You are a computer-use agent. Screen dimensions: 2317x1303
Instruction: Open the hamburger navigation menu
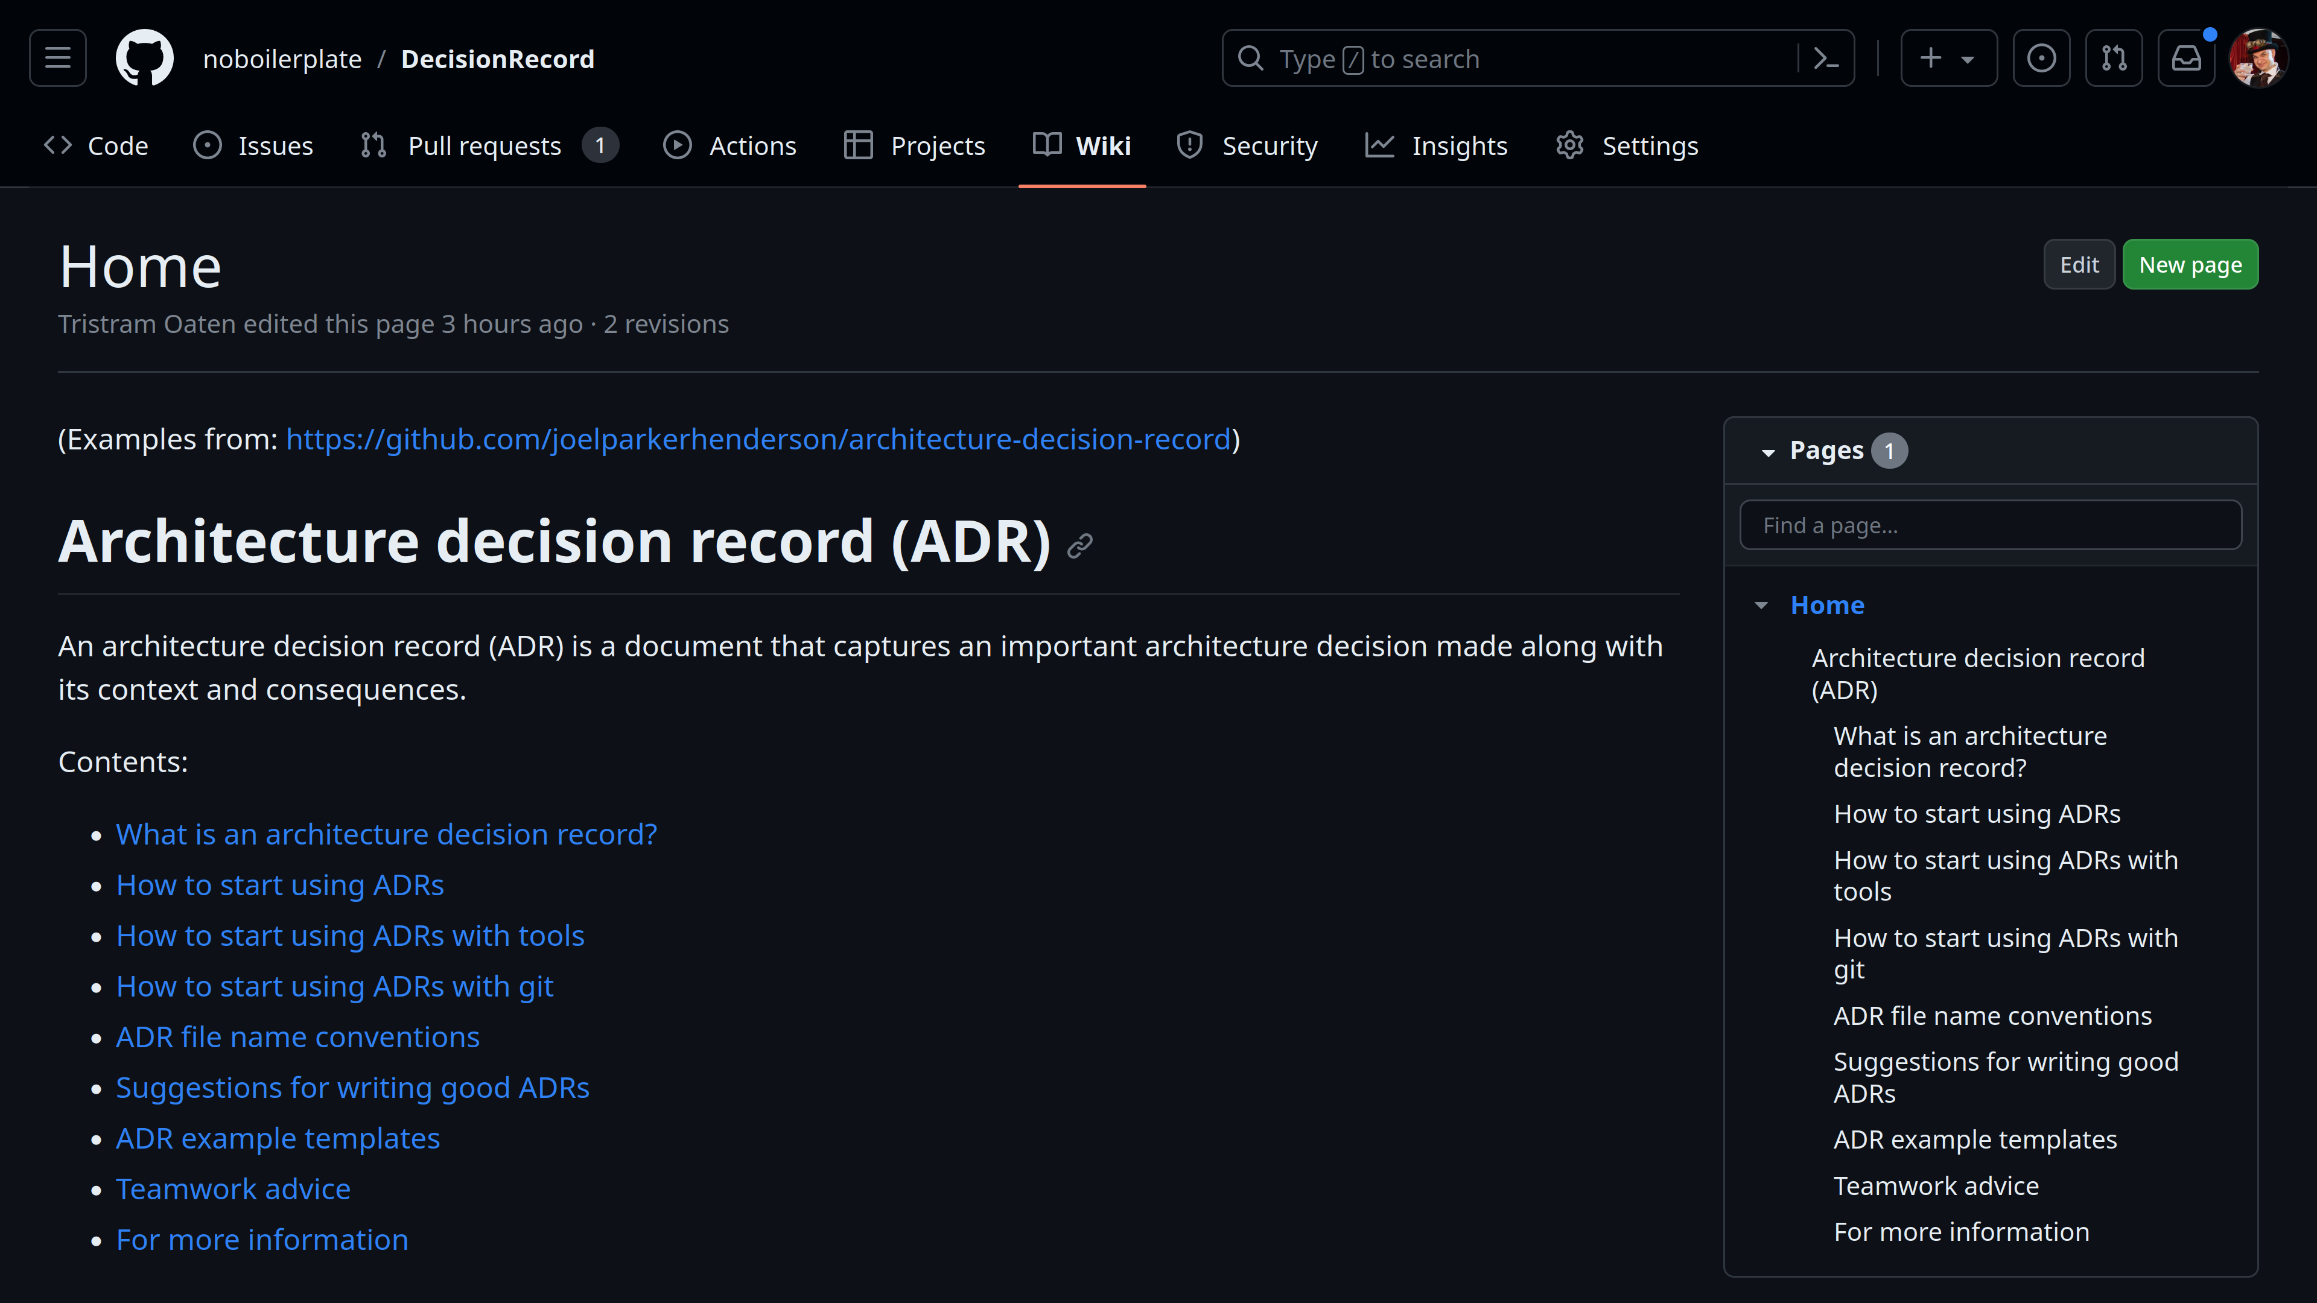click(x=57, y=59)
